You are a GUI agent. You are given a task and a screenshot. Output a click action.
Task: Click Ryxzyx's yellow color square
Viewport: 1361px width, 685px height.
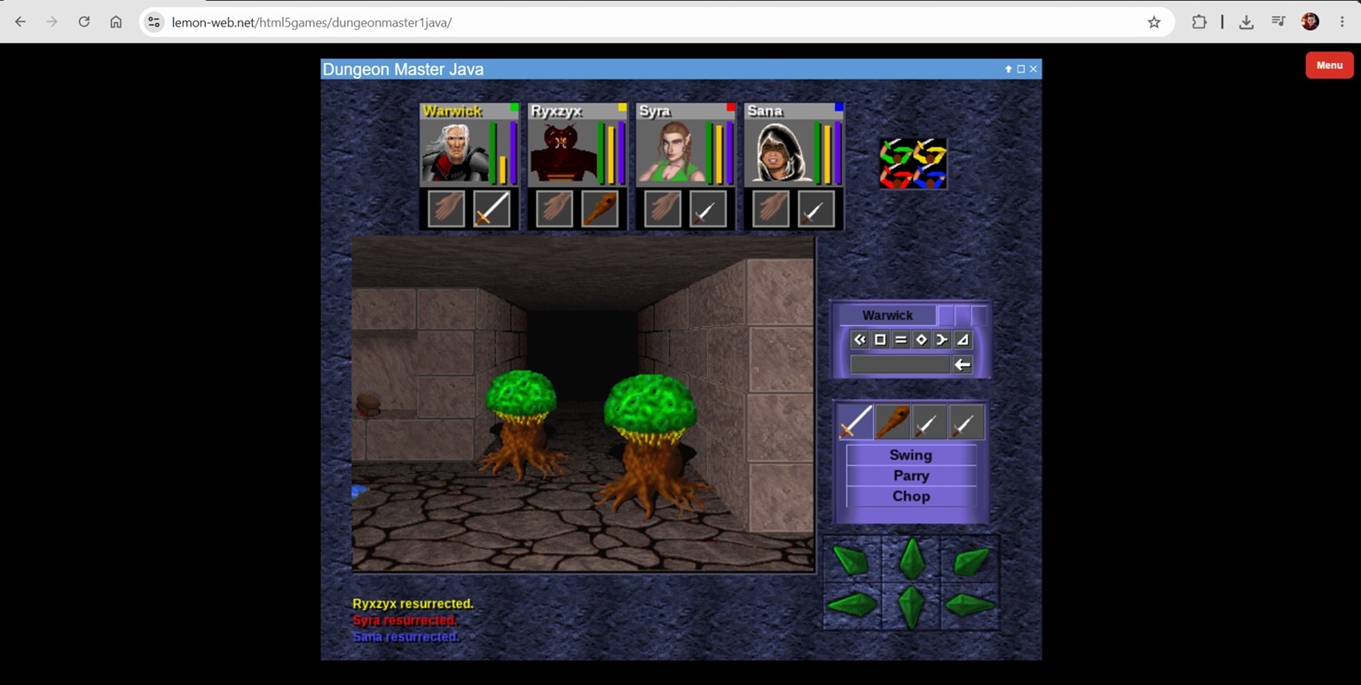[x=622, y=108]
